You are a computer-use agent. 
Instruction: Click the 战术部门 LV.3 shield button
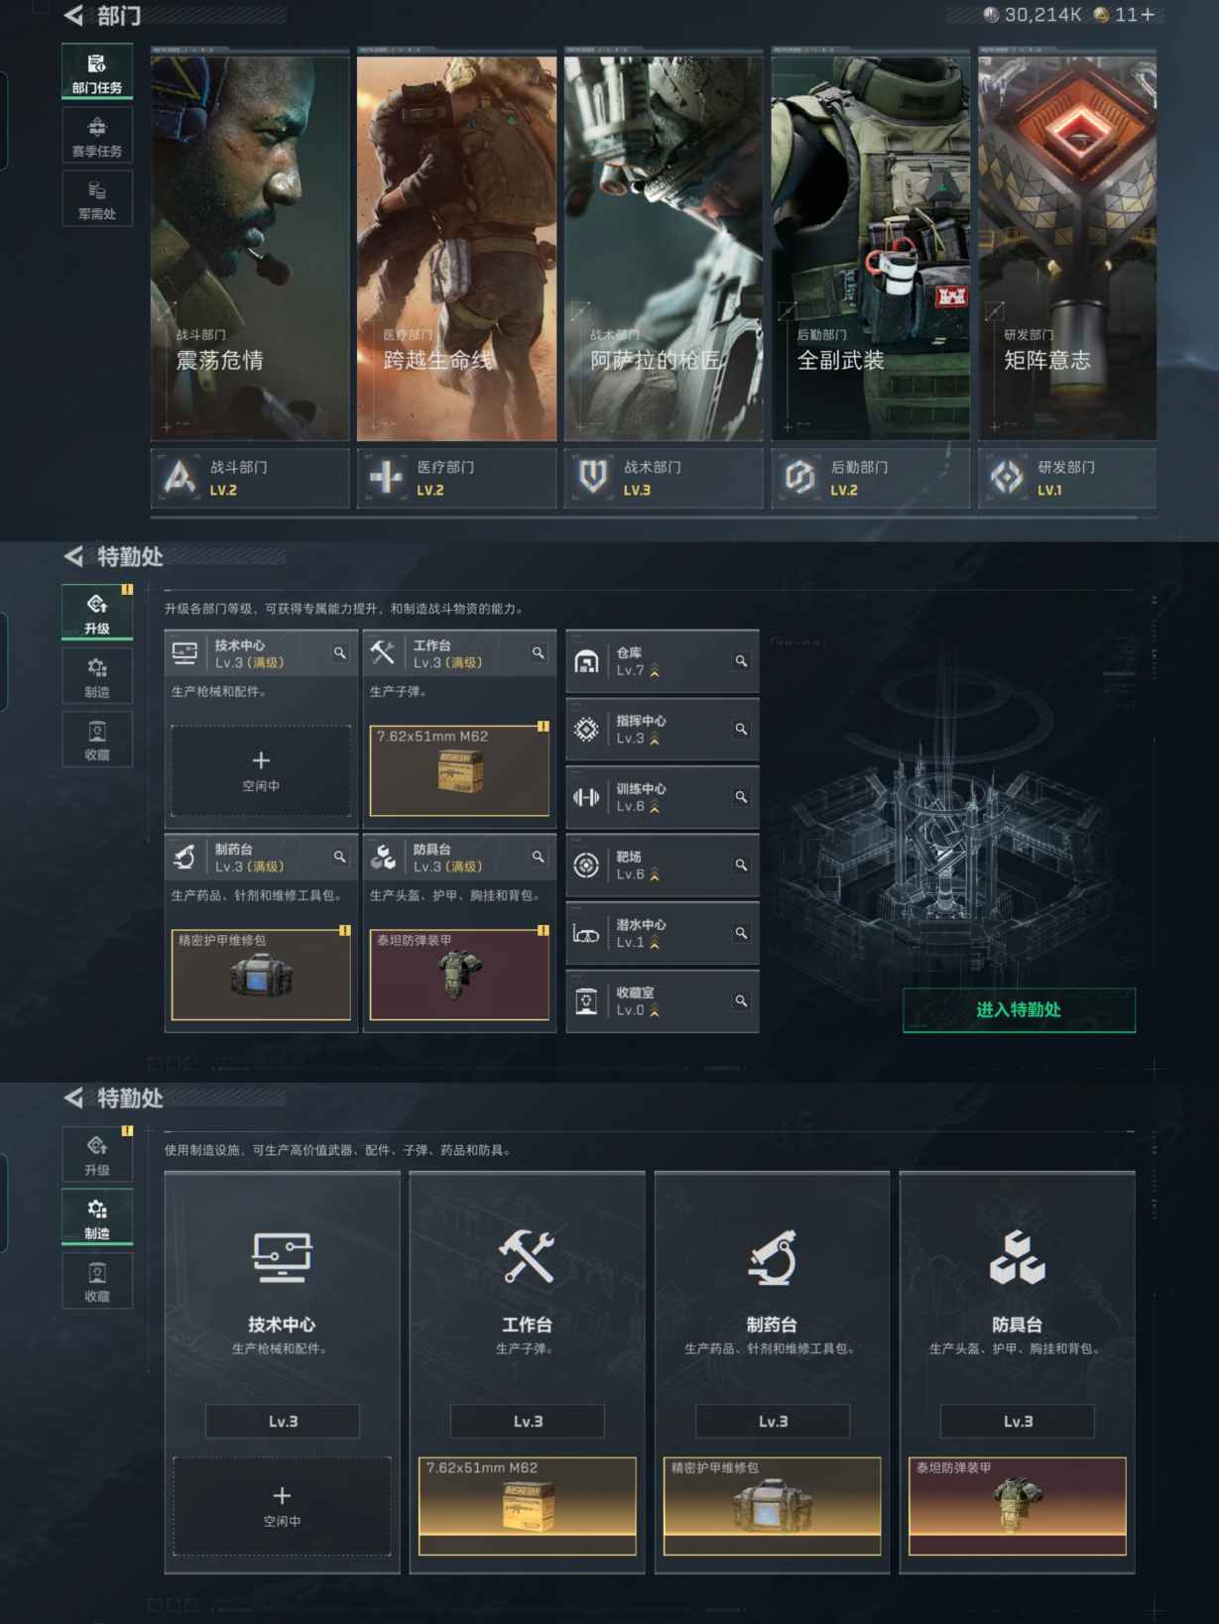pos(593,478)
